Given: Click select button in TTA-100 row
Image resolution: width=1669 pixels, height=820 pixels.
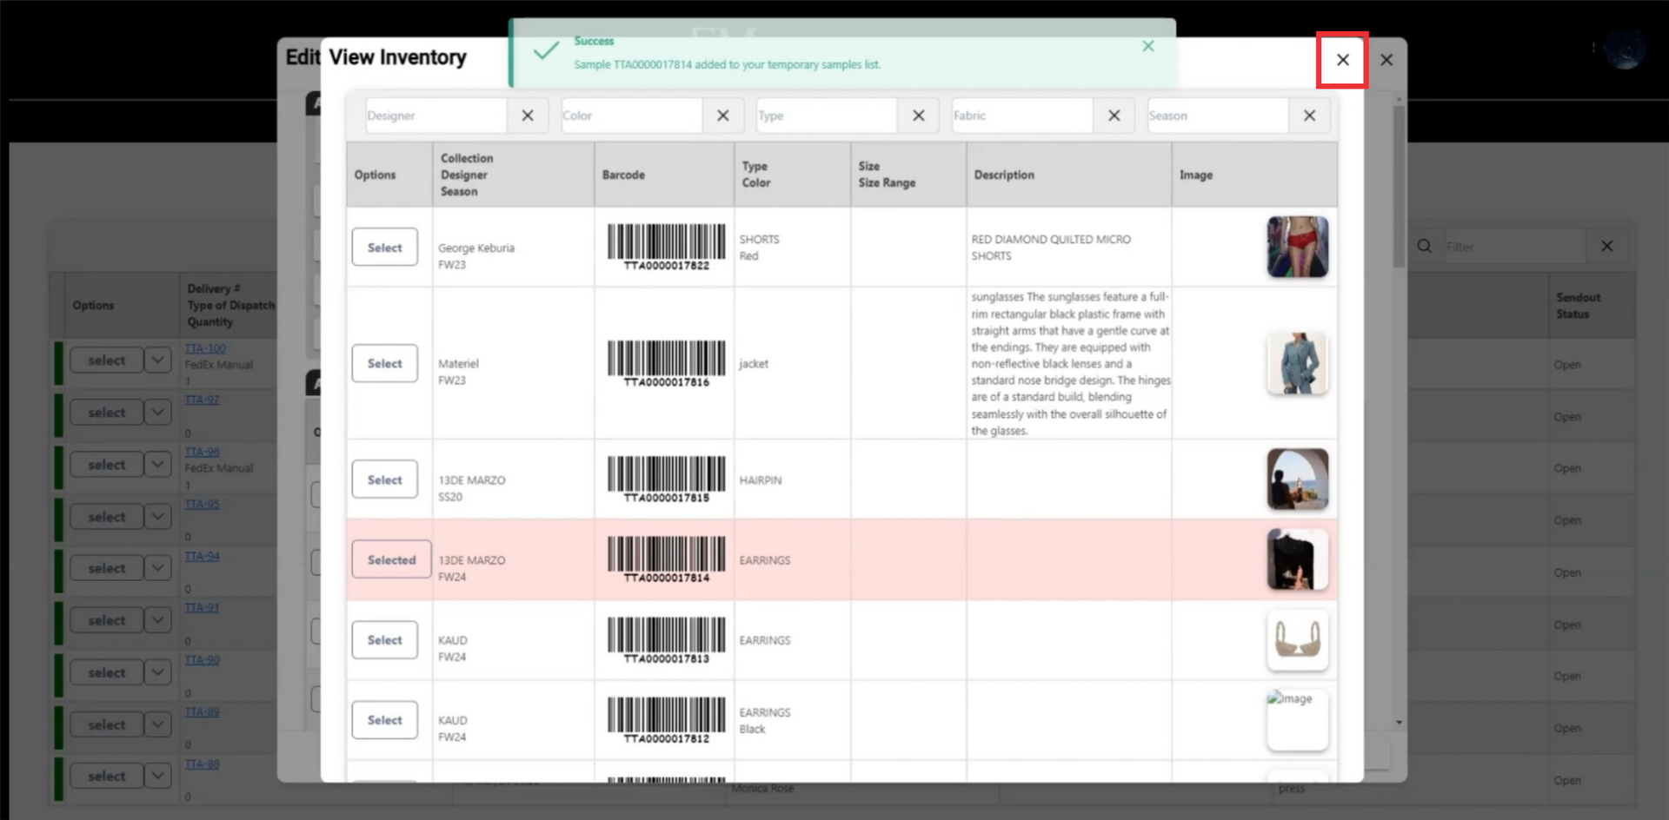Looking at the screenshot, I should [107, 360].
